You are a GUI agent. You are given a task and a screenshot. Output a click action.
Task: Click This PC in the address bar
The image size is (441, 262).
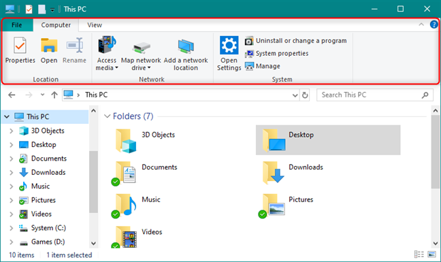pos(96,95)
